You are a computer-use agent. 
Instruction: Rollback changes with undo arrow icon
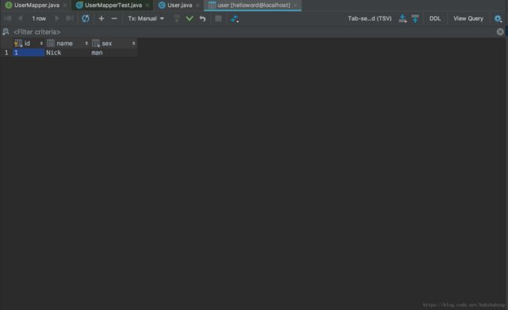[203, 19]
